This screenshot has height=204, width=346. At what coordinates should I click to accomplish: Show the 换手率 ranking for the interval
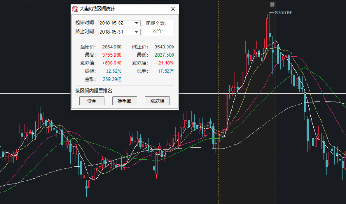coord(125,101)
